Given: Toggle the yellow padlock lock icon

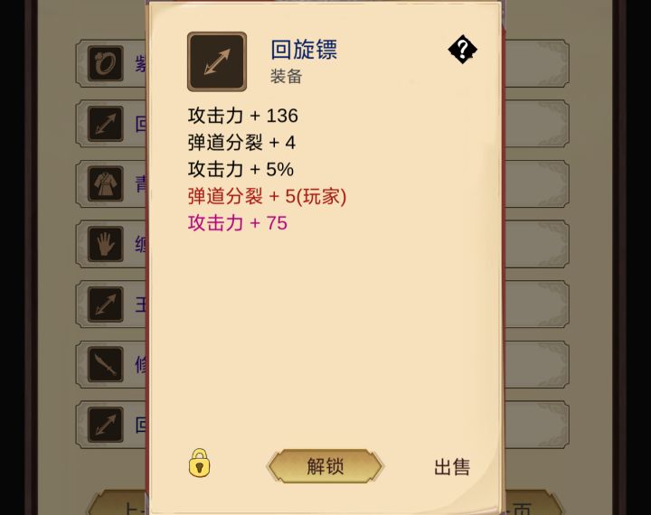Looking at the screenshot, I should point(199,463).
